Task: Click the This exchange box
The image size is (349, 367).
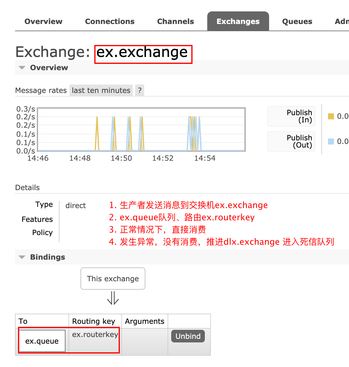Action: click(113, 279)
